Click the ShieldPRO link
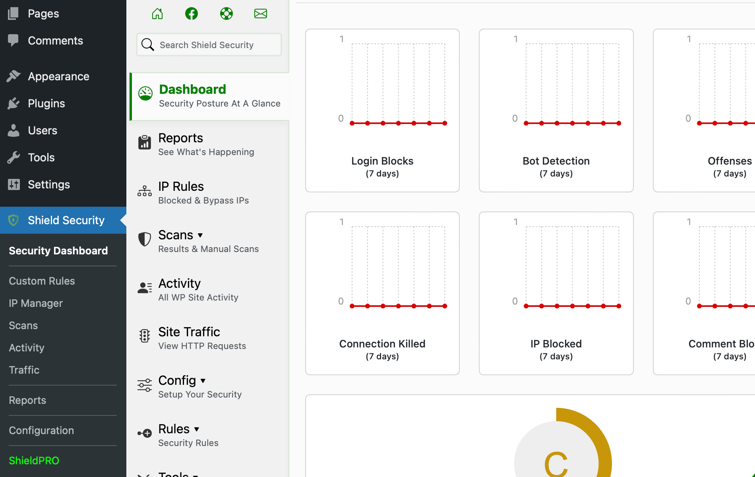Viewport: 755px width, 477px height. point(34,460)
